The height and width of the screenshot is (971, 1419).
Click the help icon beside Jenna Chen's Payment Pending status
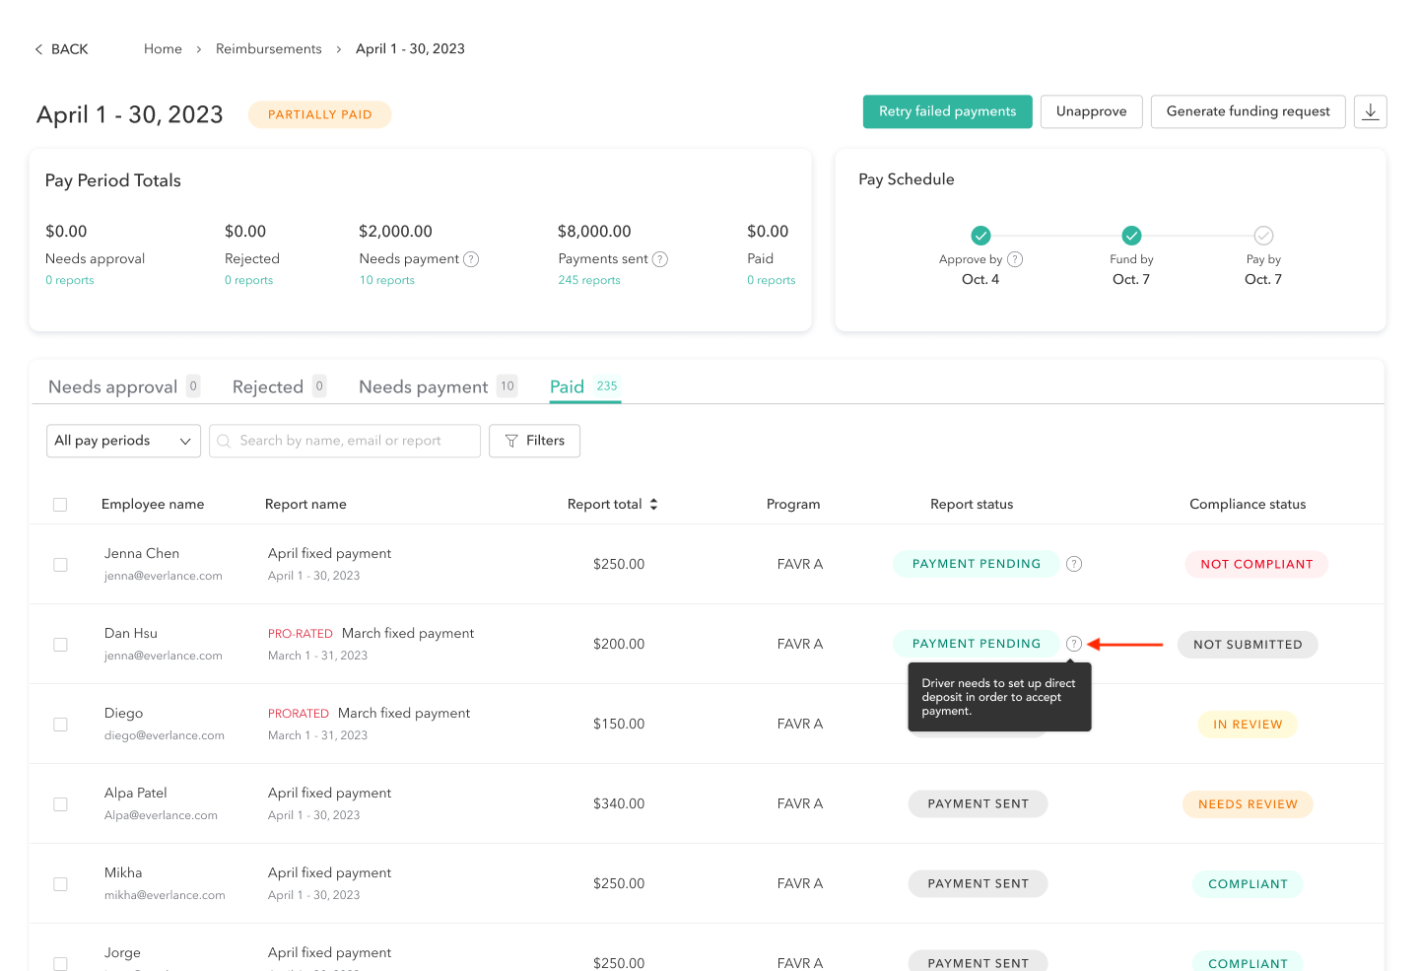tap(1073, 563)
